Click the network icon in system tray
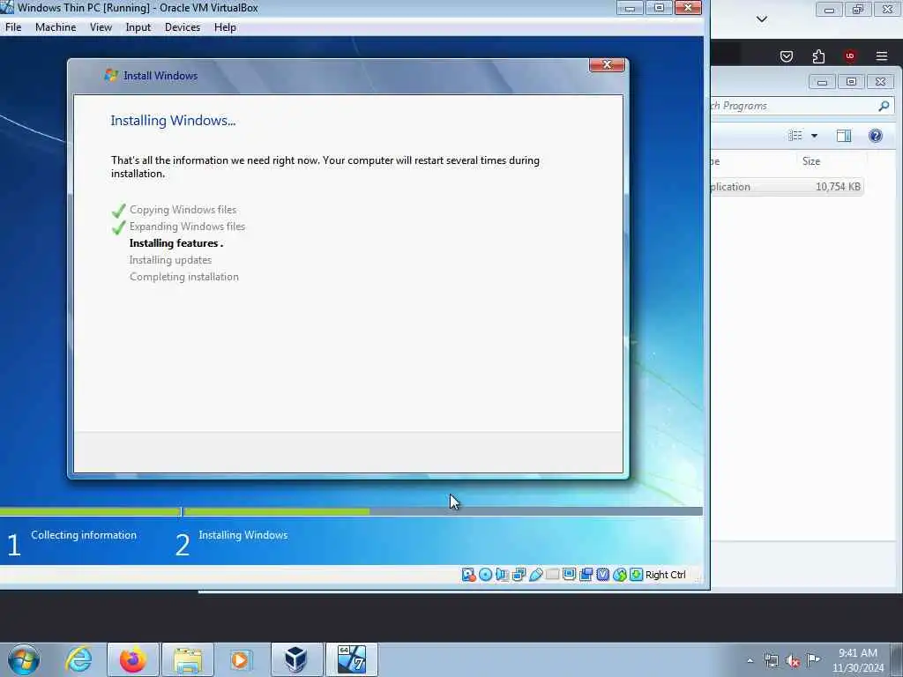Image resolution: width=903 pixels, height=677 pixels. pos(771,660)
